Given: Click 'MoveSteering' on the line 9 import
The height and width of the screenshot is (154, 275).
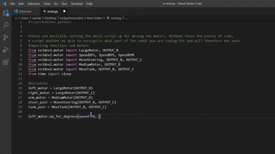Looking at the screenshot, I should click(x=91, y=60).
